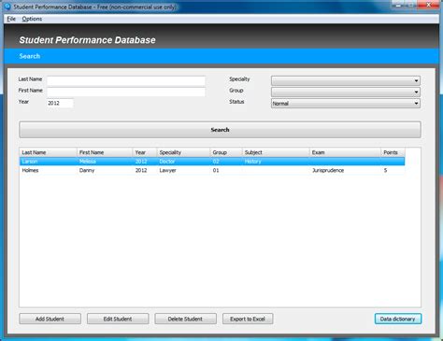Sort by Points column header
Image resolution: width=443 pixels, height=341 pixels.
(x=393, y=152)
